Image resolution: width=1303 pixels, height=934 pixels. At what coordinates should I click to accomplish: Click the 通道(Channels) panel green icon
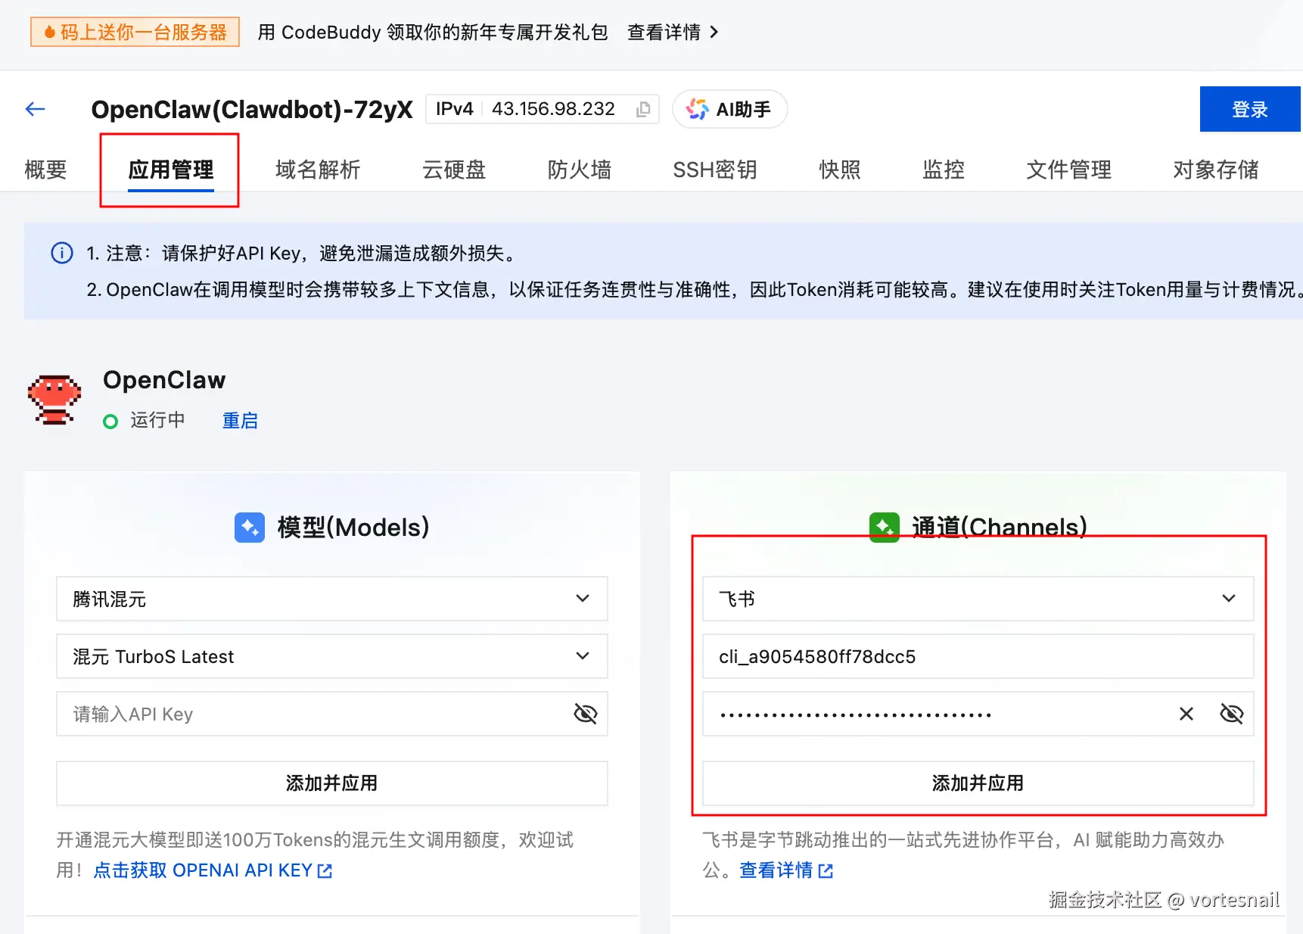(x=884, y=527)
